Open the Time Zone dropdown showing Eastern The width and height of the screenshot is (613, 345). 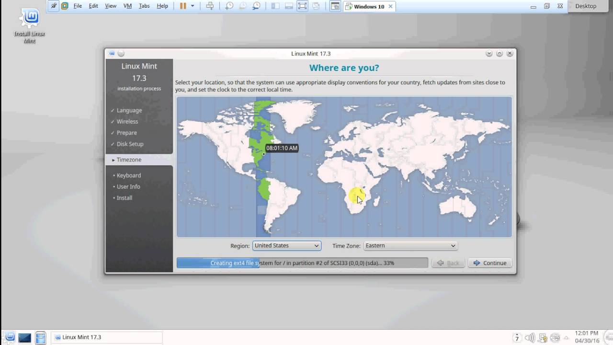click(410, 245)
